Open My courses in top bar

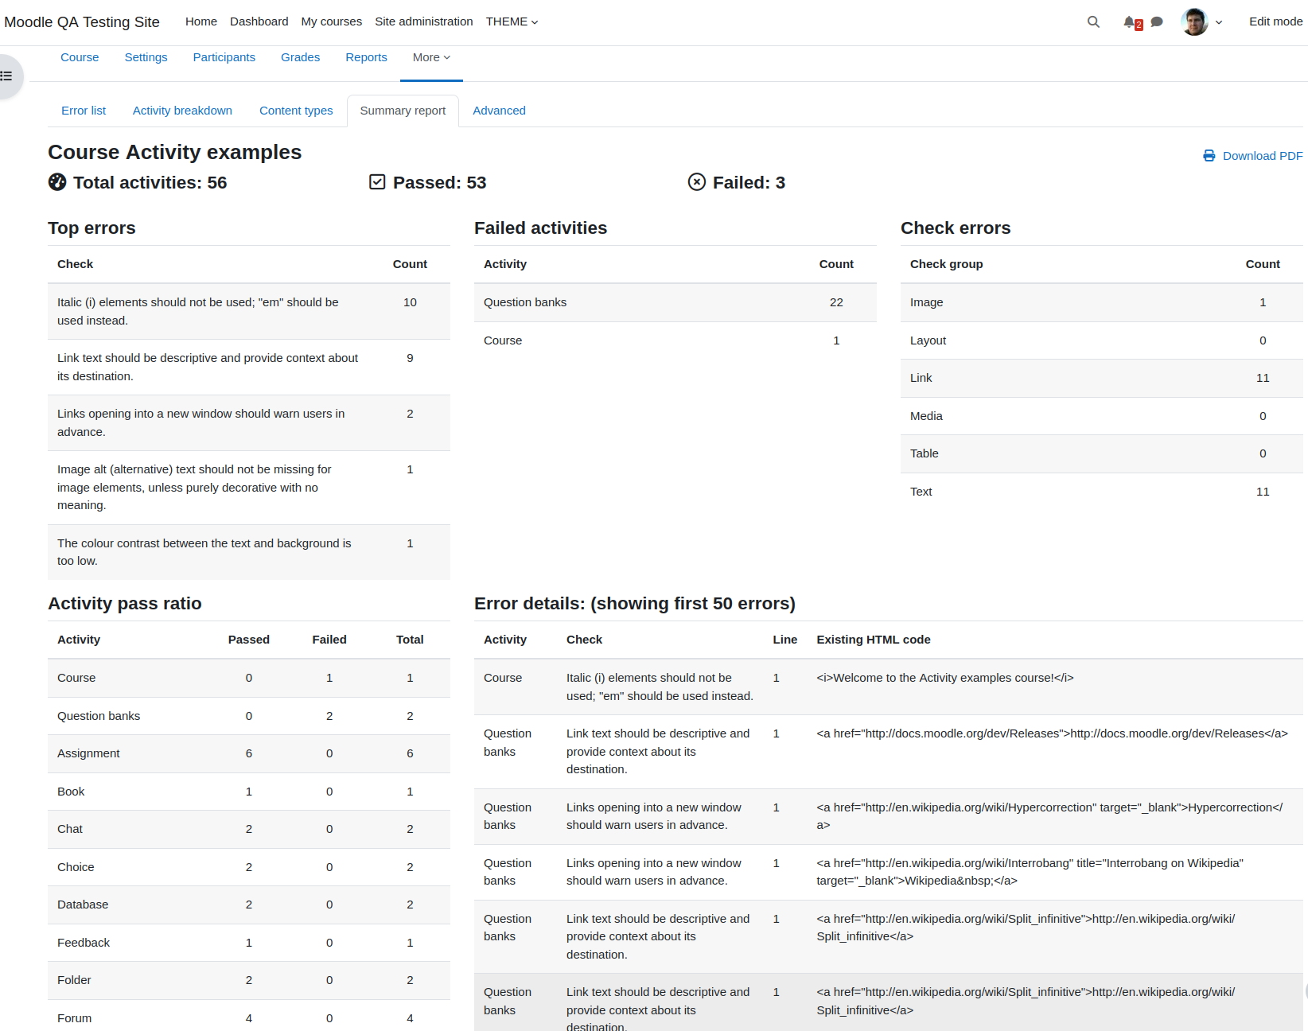pos(331,21)
